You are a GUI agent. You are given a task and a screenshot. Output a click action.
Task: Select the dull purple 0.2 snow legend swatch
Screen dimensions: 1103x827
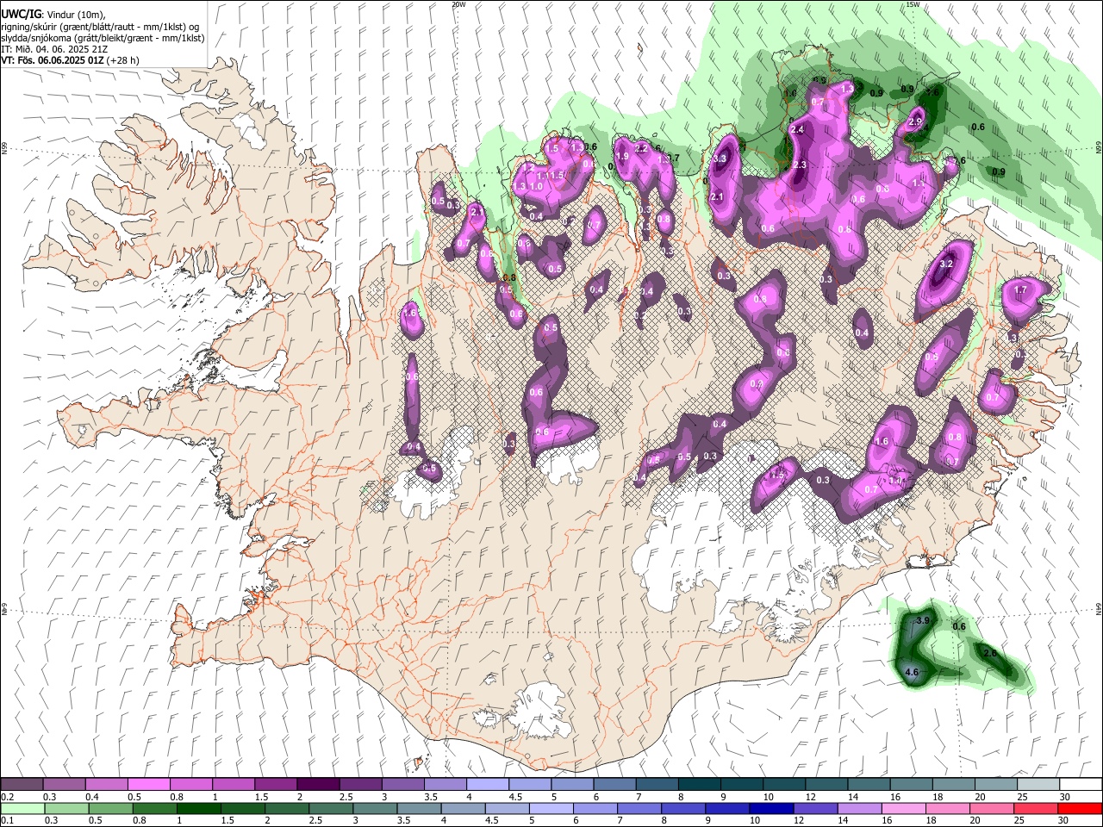coord(22,784)
